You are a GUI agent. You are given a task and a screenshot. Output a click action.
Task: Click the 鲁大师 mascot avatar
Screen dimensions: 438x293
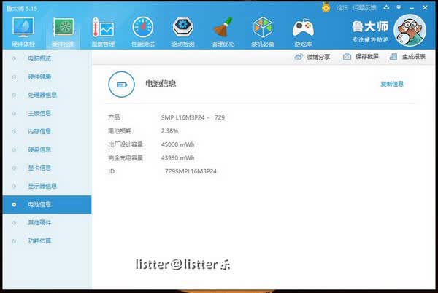(410, 31)
